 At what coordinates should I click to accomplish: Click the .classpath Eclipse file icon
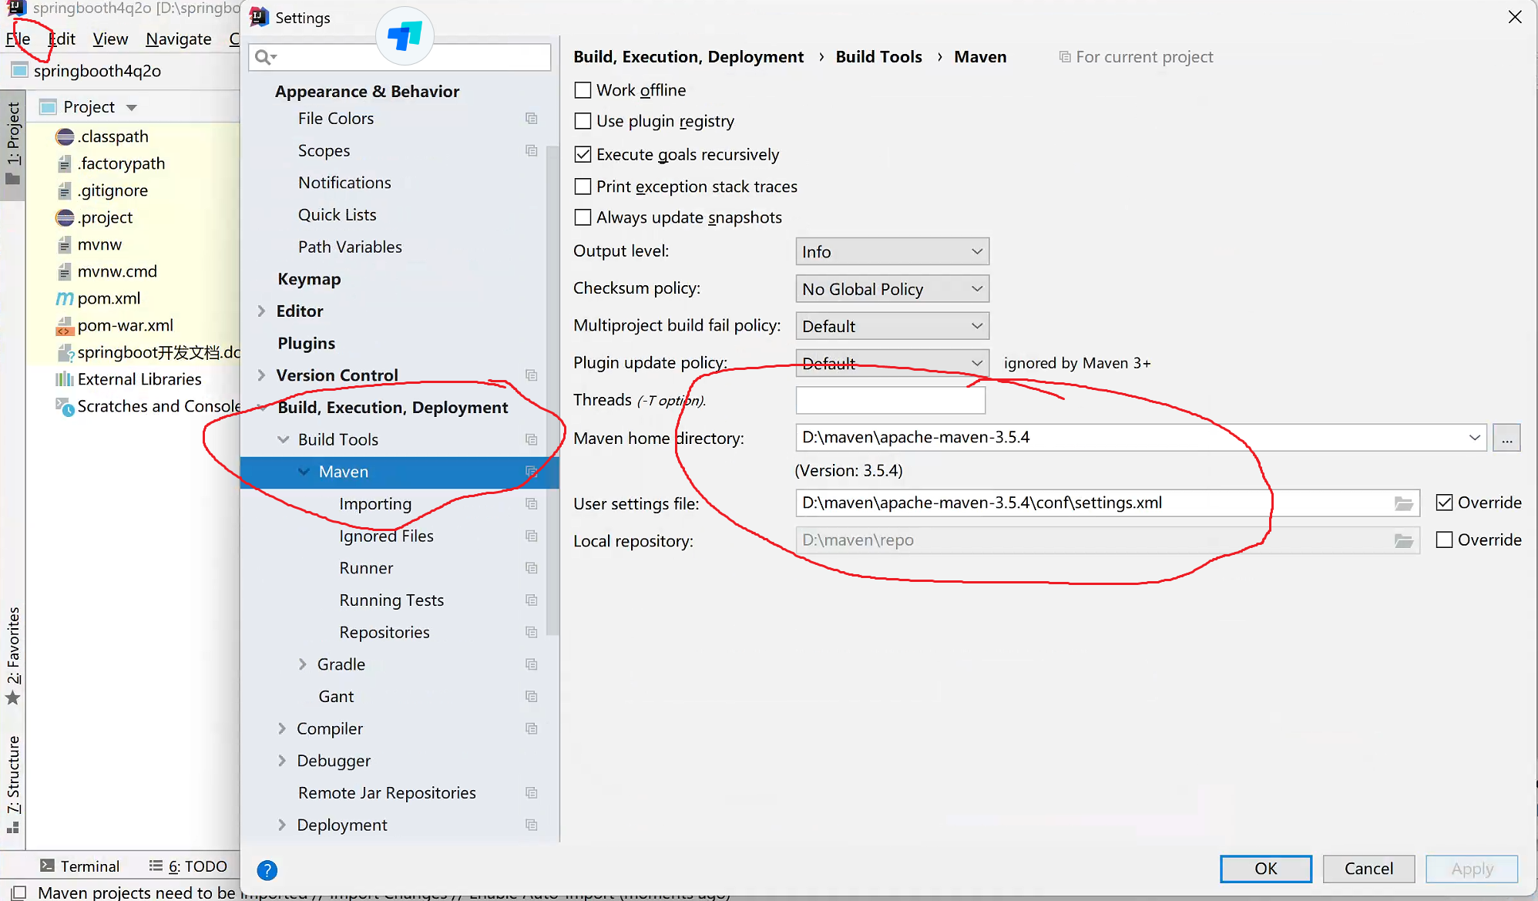click(65, 136)
